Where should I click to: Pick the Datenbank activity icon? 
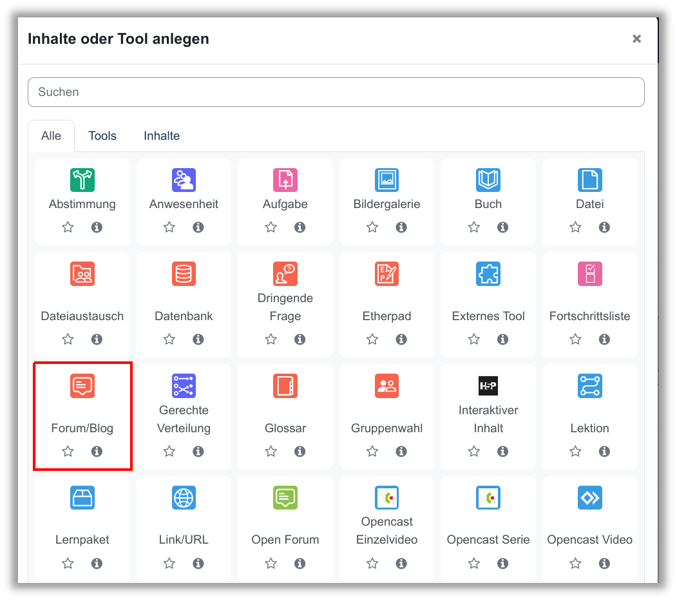point(184,274)
